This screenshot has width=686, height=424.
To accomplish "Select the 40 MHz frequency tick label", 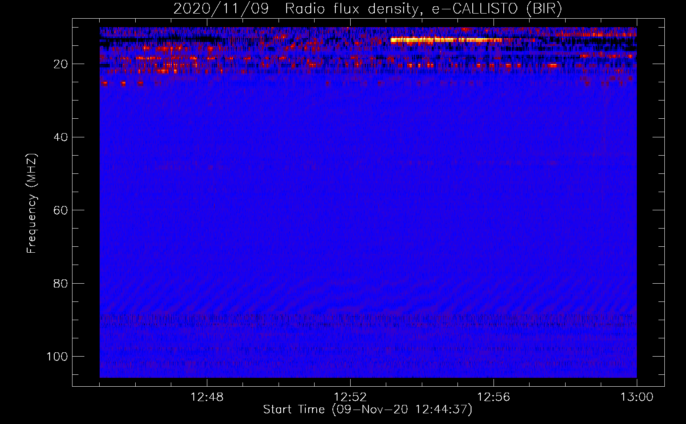I will coord(61,137).
